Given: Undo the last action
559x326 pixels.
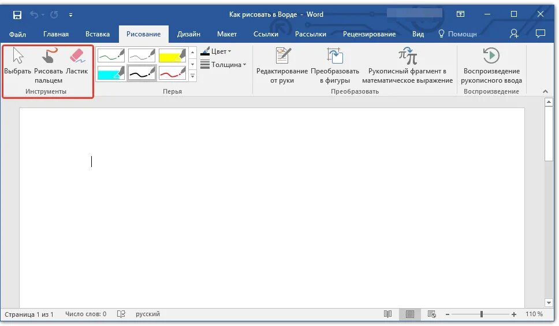Looking at the screenshot, I should coord(34,14).
